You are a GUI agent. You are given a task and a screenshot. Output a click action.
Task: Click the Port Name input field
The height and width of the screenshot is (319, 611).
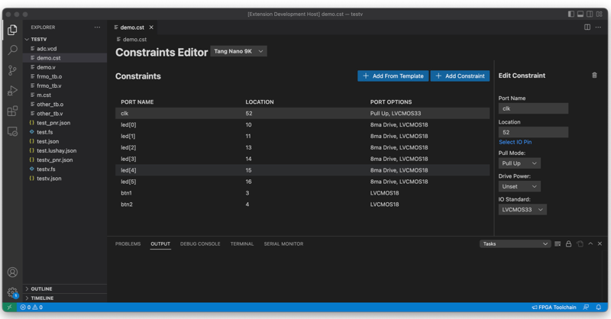533,108
